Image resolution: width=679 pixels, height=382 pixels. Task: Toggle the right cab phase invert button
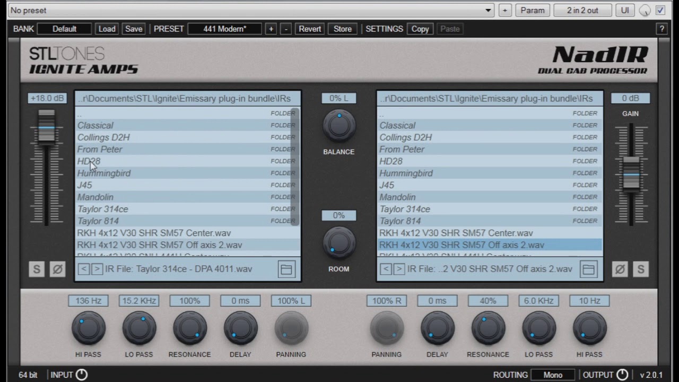click(620, 269)
